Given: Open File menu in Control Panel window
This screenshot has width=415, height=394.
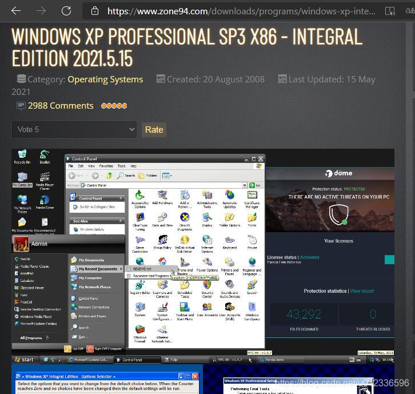Looking at the screenshot, I should point(71,166).
